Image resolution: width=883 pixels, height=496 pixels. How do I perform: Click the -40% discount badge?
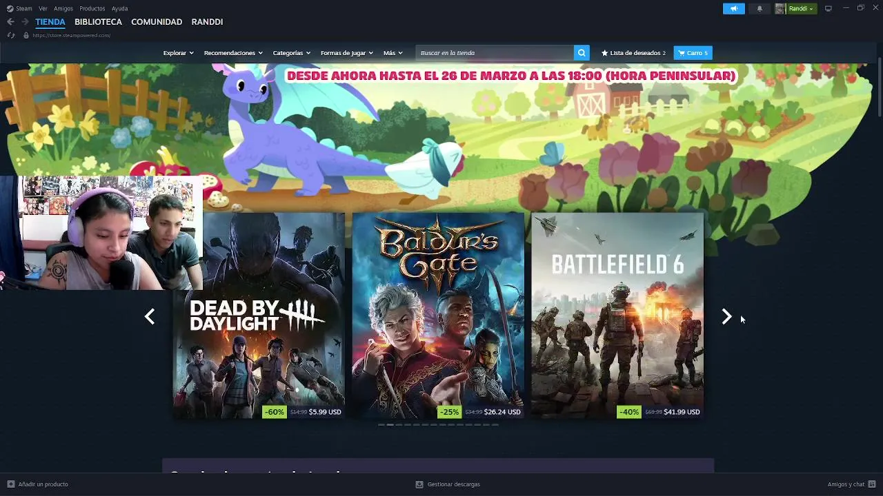coord(628,412)
